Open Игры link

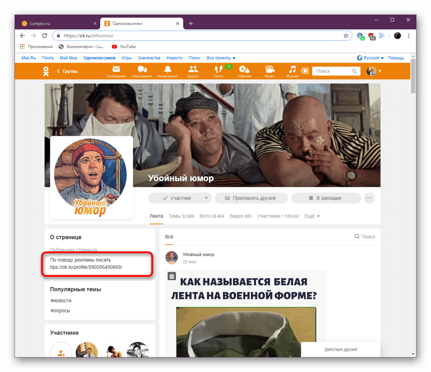click(x=127, y=58)
